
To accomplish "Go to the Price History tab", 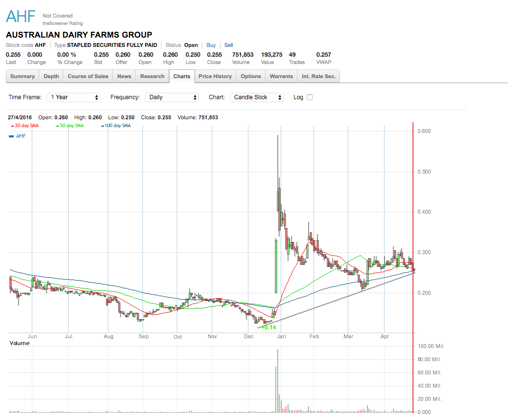I will tap(215, 76).
